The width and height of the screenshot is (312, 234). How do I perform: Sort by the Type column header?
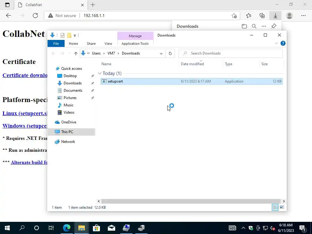coord(241,64)
